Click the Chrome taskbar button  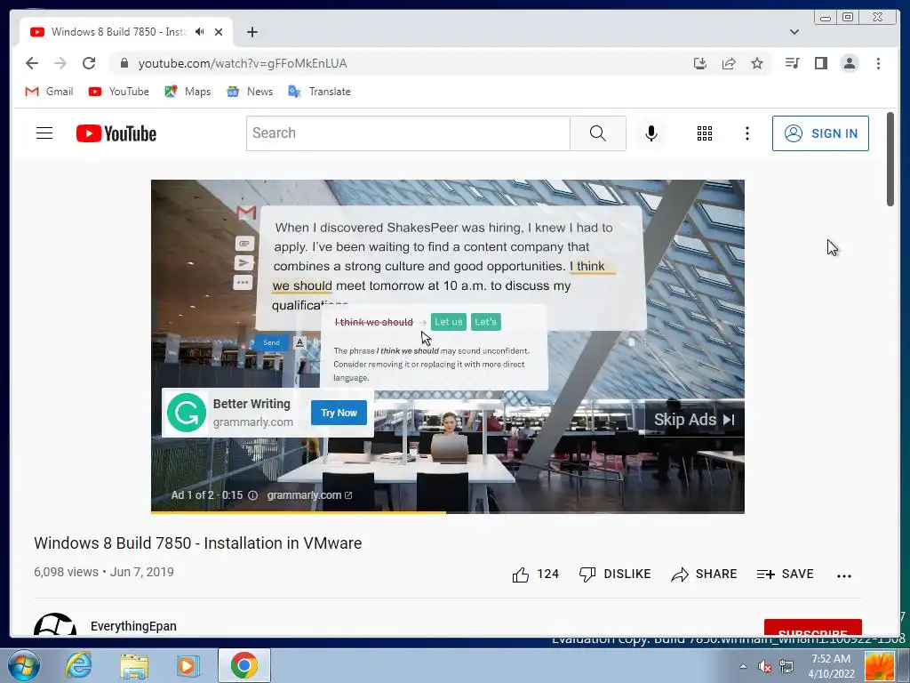pyautogui.click(x=244, y=665)
